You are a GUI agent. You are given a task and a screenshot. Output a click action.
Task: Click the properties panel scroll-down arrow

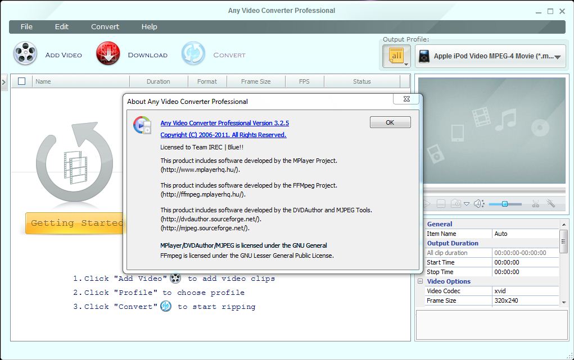[x=563, y=302]
